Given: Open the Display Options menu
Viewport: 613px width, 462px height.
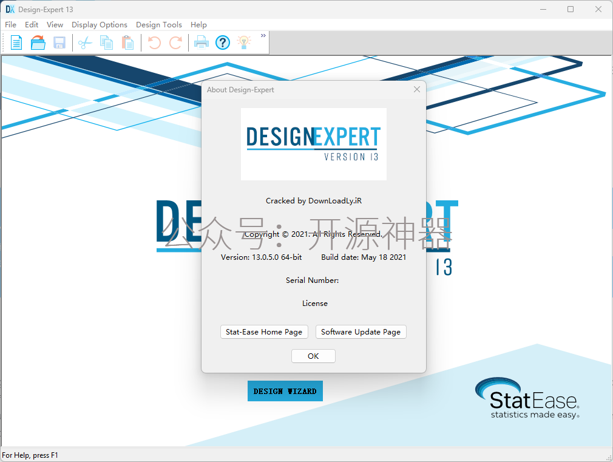Looking at the screenshot, I should 100,25.
